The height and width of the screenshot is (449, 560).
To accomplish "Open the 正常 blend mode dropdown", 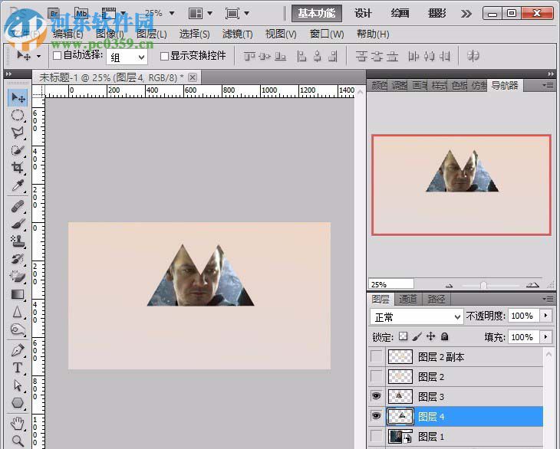I will [x=417, y=316].
